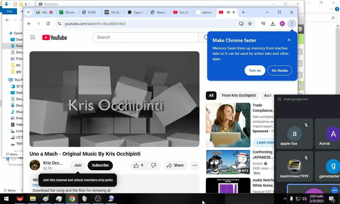Switch to Chrome on the taskbar
Viewport: 340px width, 204px height.
point(72,199)
